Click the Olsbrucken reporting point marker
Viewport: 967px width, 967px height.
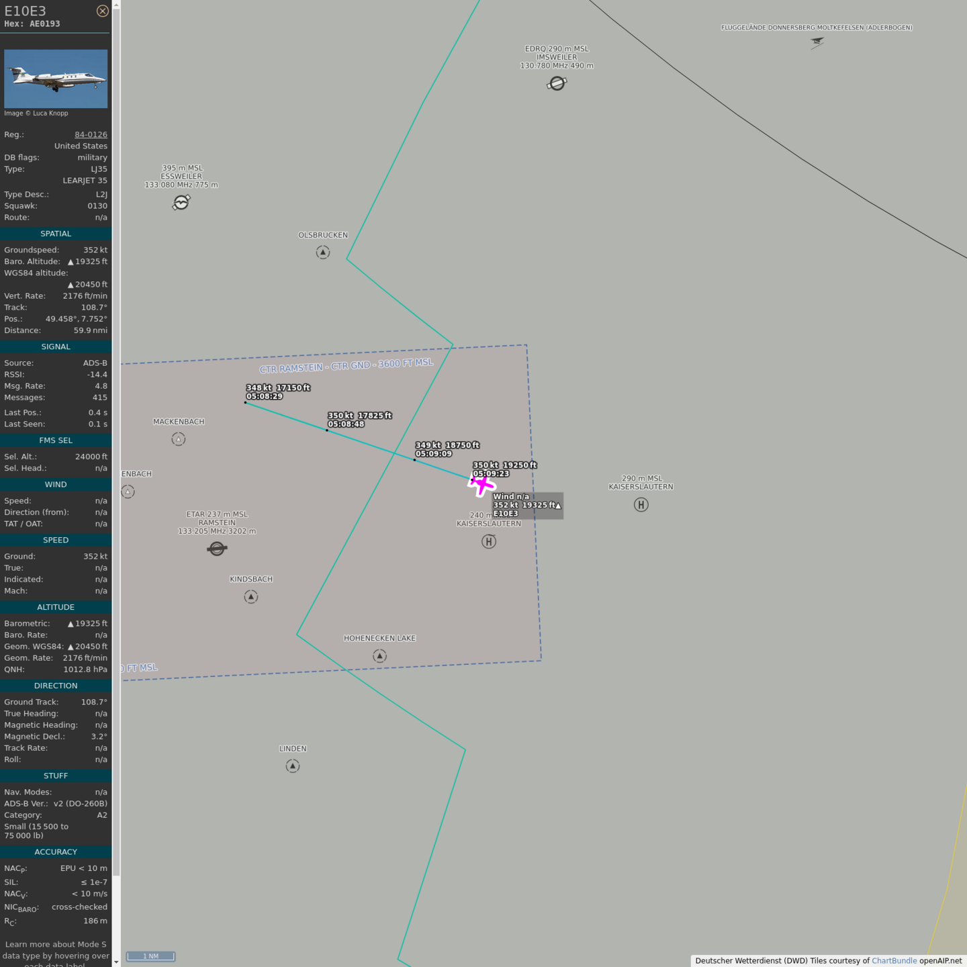pos(323,252)
